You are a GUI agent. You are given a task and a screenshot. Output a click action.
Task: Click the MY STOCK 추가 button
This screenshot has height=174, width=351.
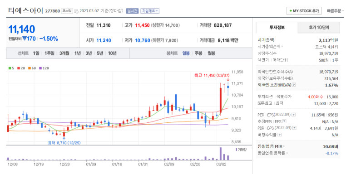tap(304, 11)
